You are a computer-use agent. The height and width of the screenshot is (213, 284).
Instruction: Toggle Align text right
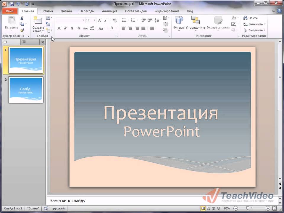(x=137, y=28)
